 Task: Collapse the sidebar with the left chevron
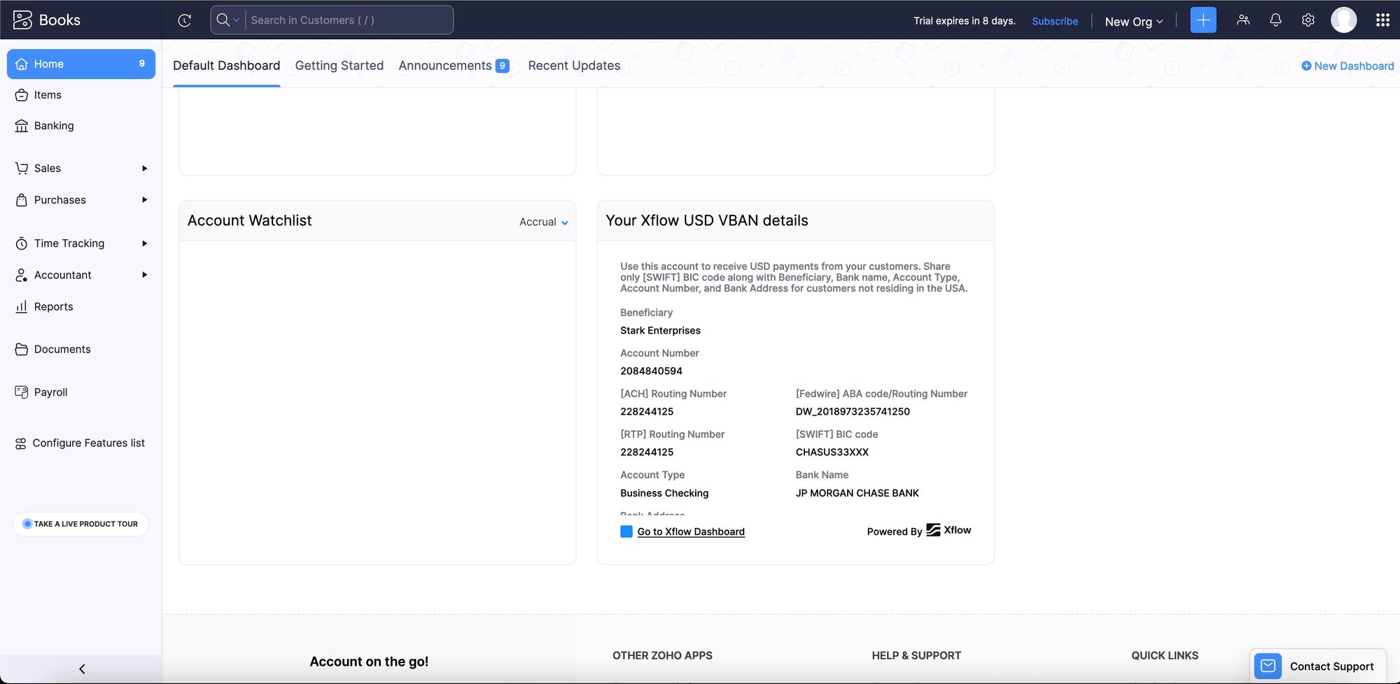coord(82,669)
